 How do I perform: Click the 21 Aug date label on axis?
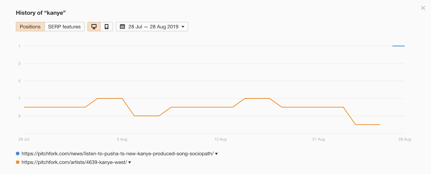[x=319, y=139]
